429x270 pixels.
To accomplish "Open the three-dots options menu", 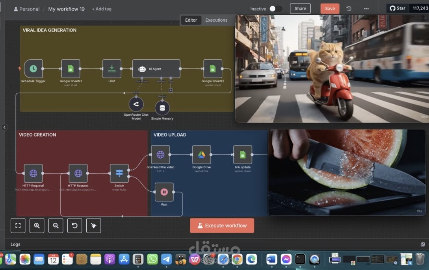I will point(366,9).
